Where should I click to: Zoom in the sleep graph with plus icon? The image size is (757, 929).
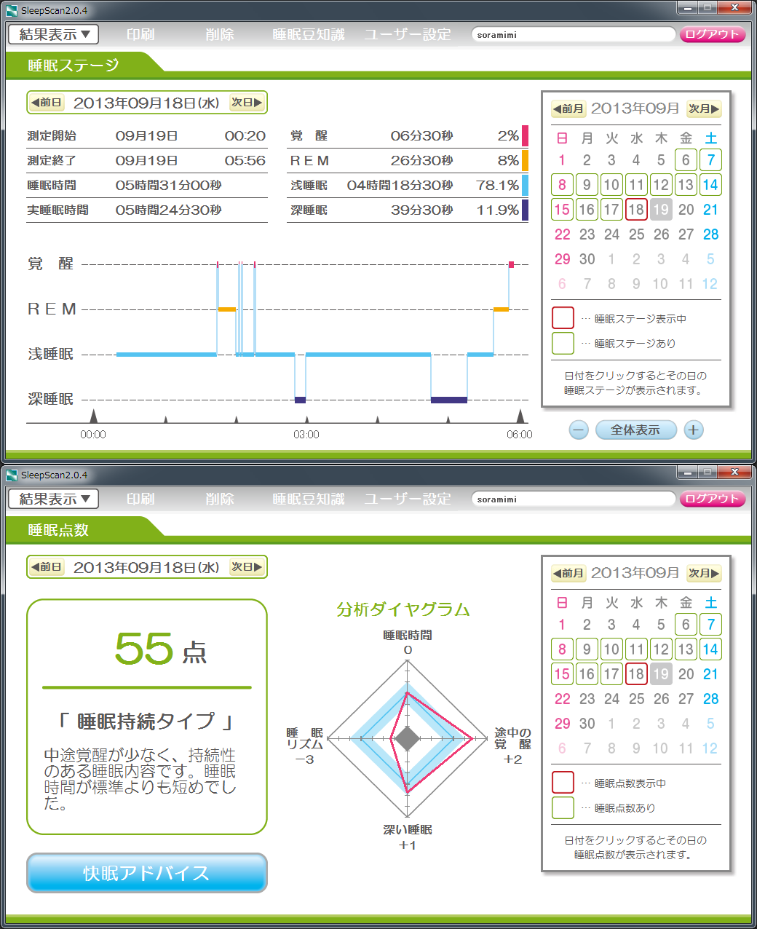click(693, 430)
